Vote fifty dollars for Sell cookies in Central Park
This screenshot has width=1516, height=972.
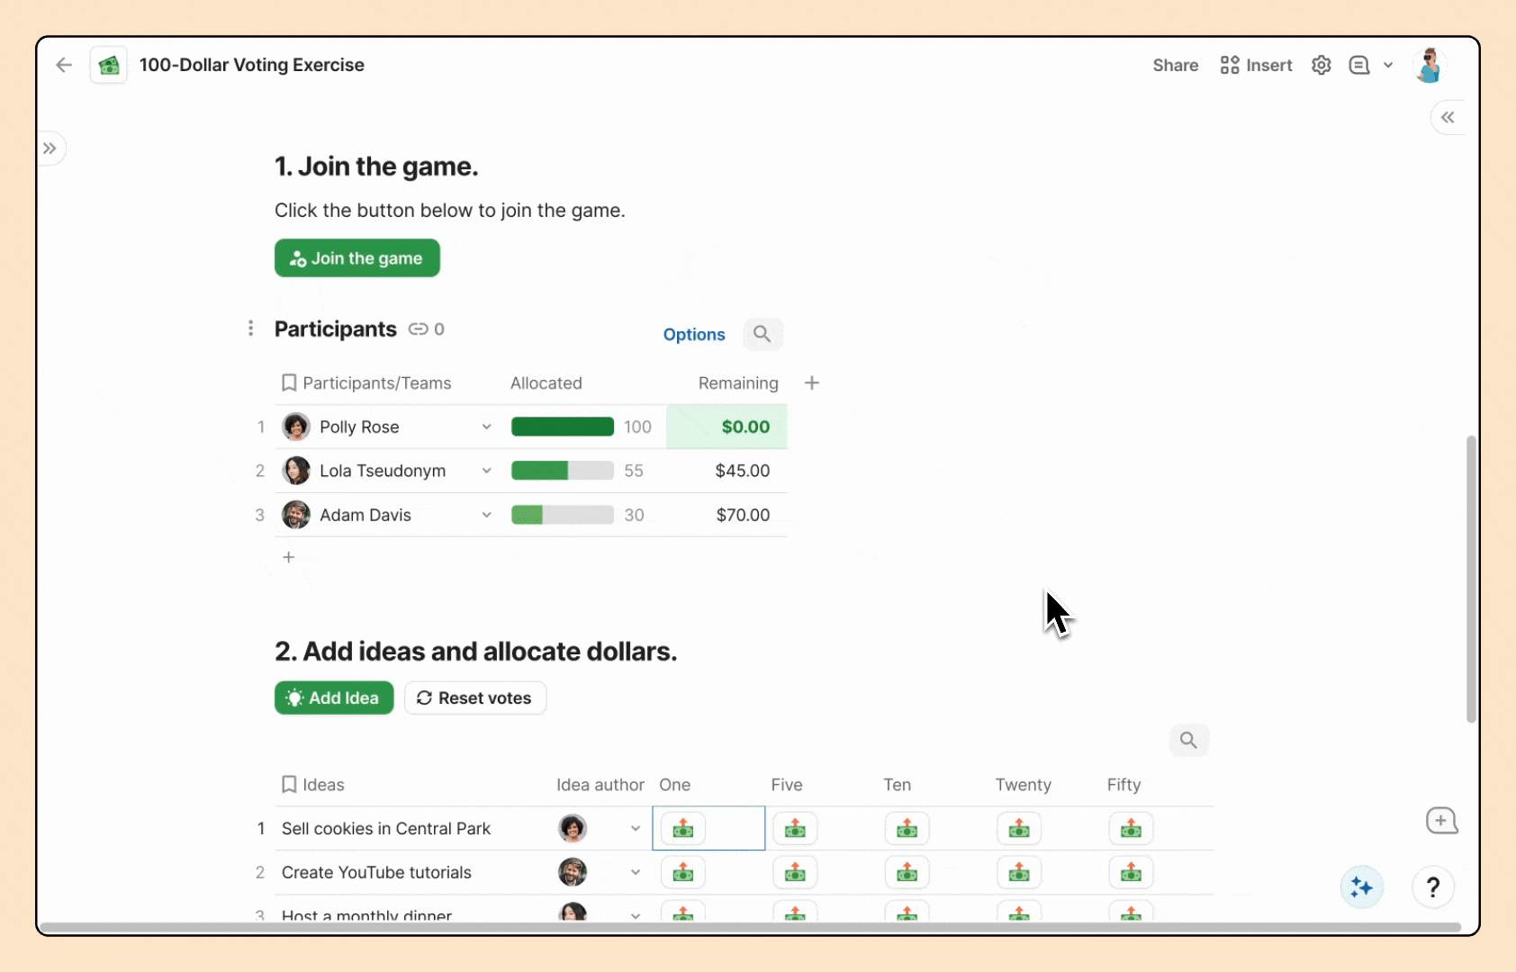(1131, 829)
